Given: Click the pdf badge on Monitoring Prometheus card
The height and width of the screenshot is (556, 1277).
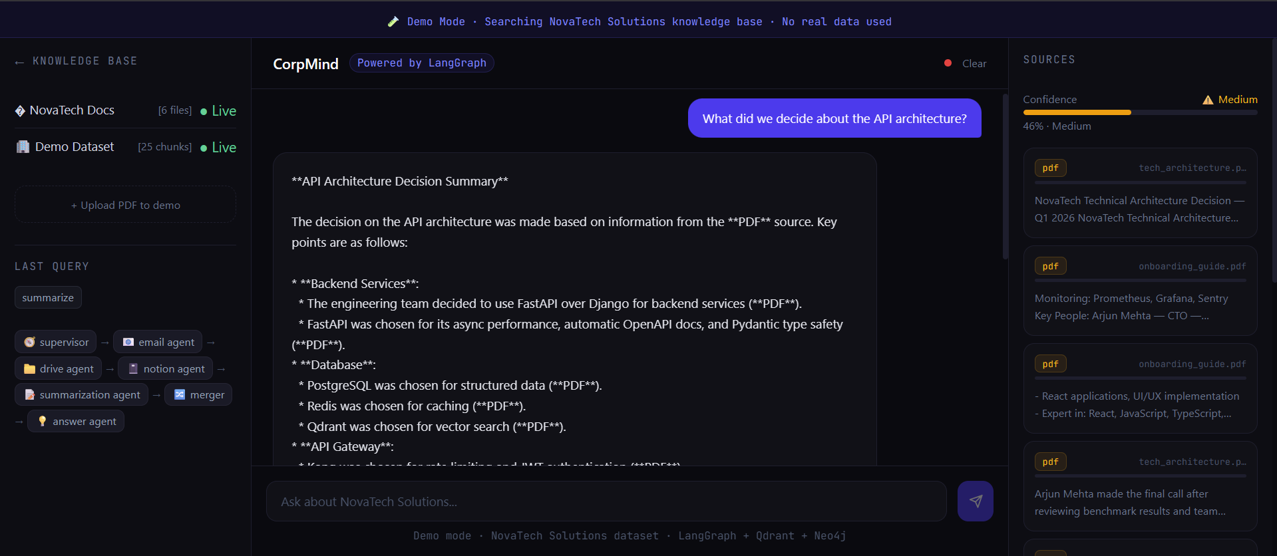Looking at the screenshot, I should tap(1051, 266).
